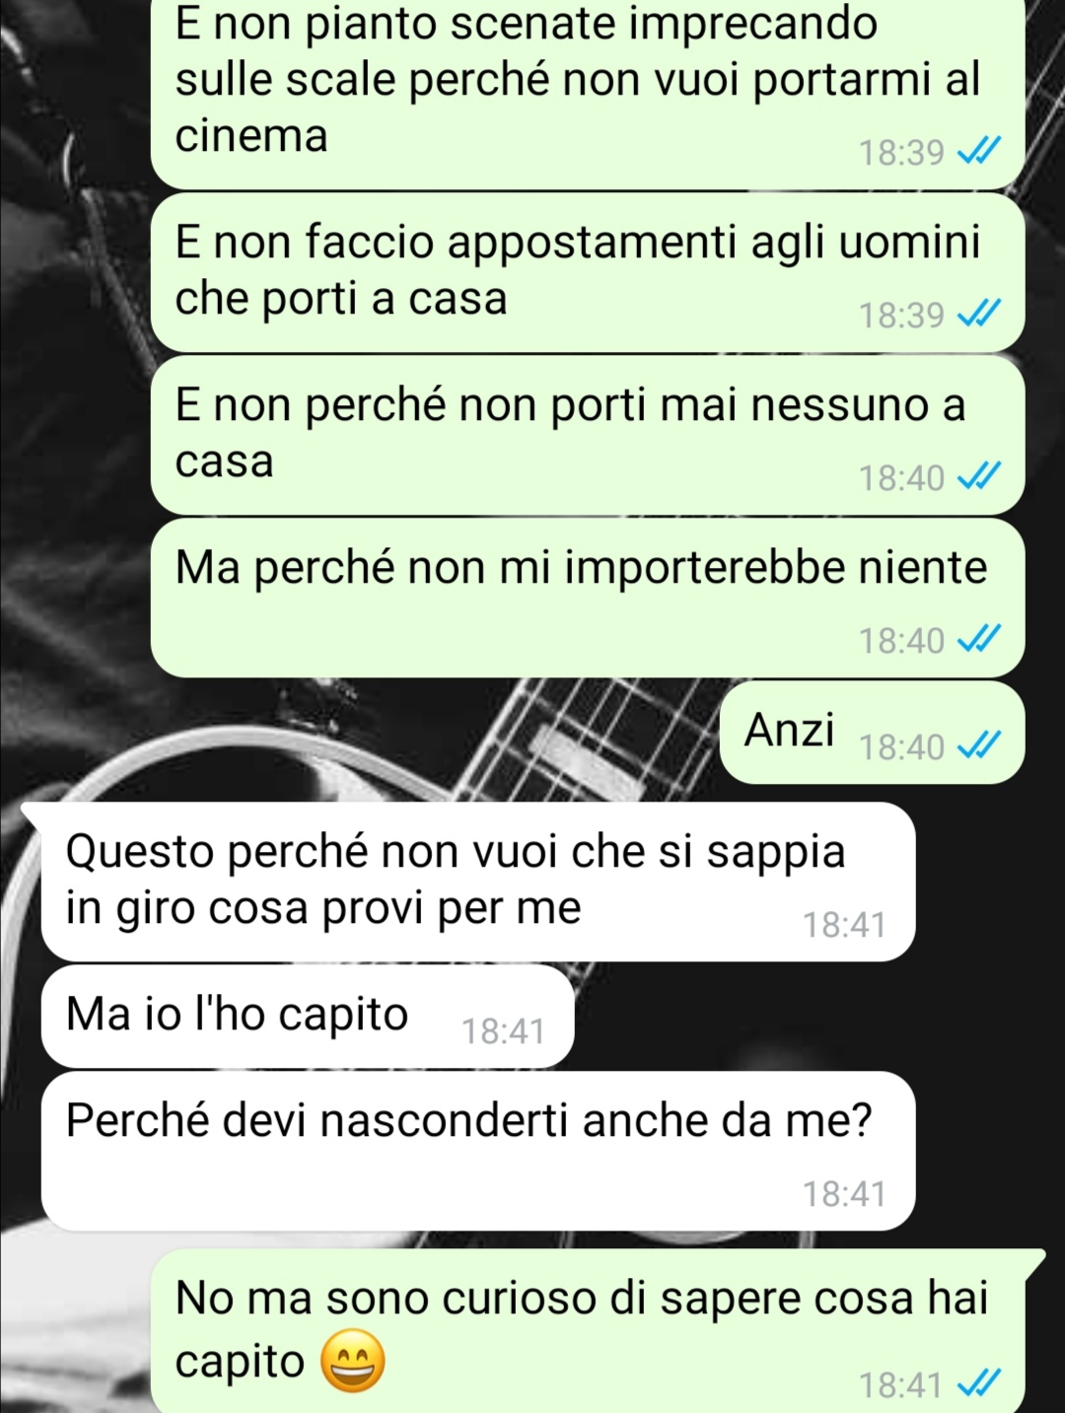Image resolution: width=1065 pixels, height=1413 pixels.
Task: Tap the message 'Perché devi nasconderti anche da me?'
Action: (478, 1151)
